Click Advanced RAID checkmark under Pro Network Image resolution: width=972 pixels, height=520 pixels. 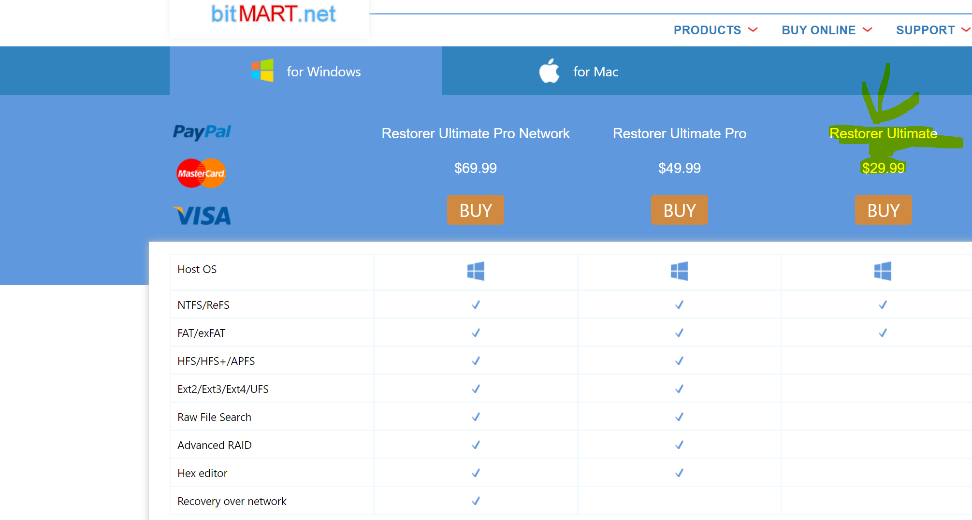coord(476,445)
